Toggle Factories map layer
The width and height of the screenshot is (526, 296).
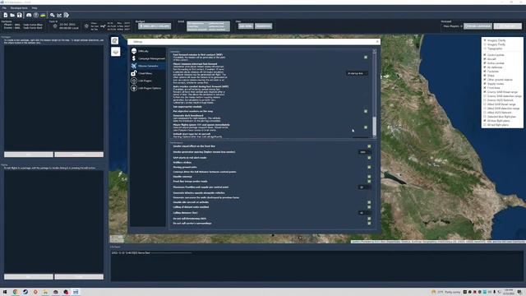485,72
